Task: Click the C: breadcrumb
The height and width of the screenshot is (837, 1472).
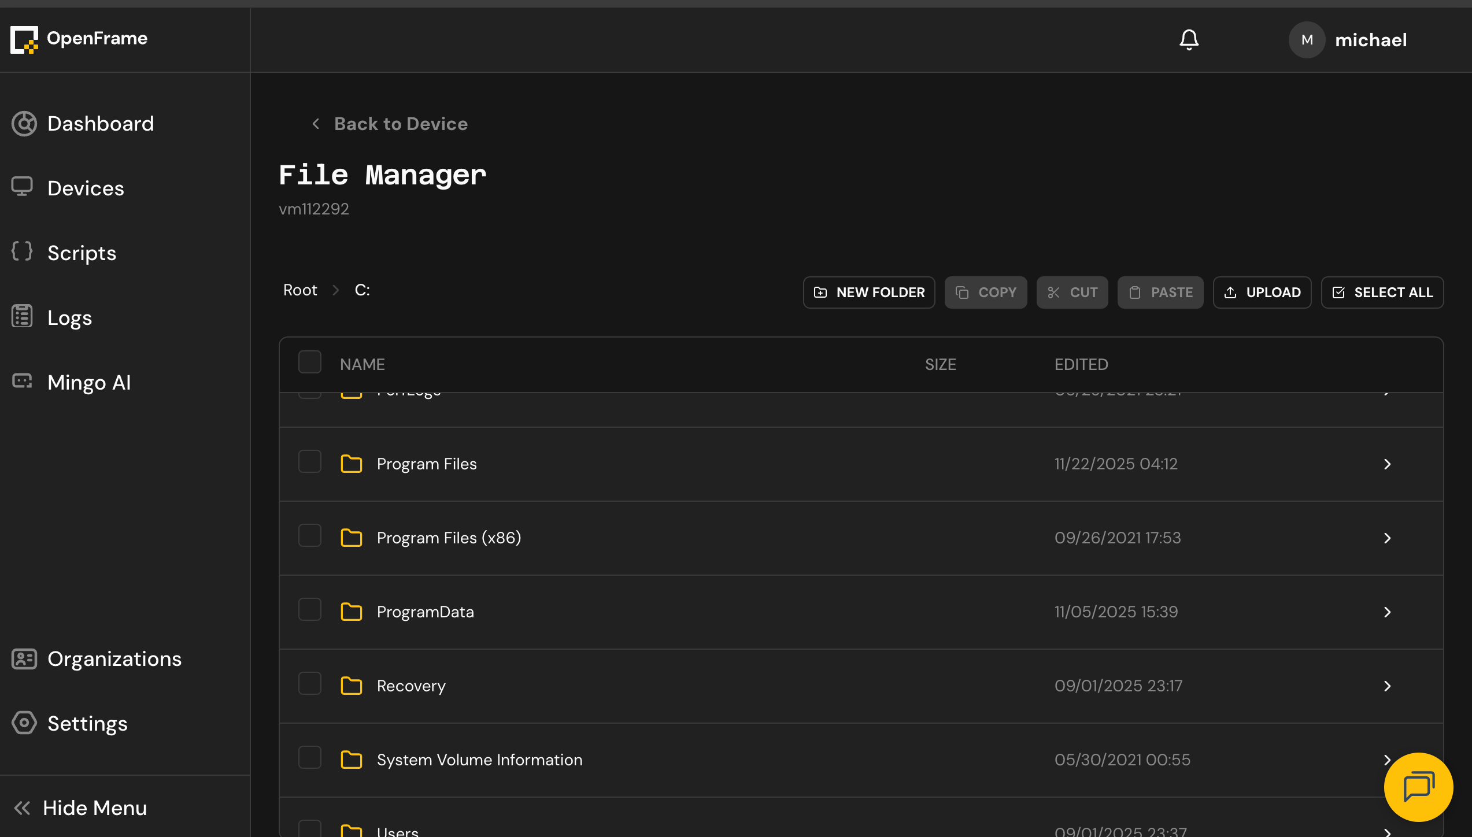Action: tap(362, 290)
